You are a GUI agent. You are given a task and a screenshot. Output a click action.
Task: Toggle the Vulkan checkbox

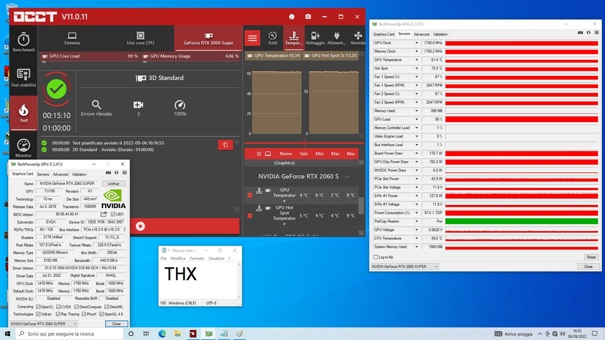click(39, 314)
